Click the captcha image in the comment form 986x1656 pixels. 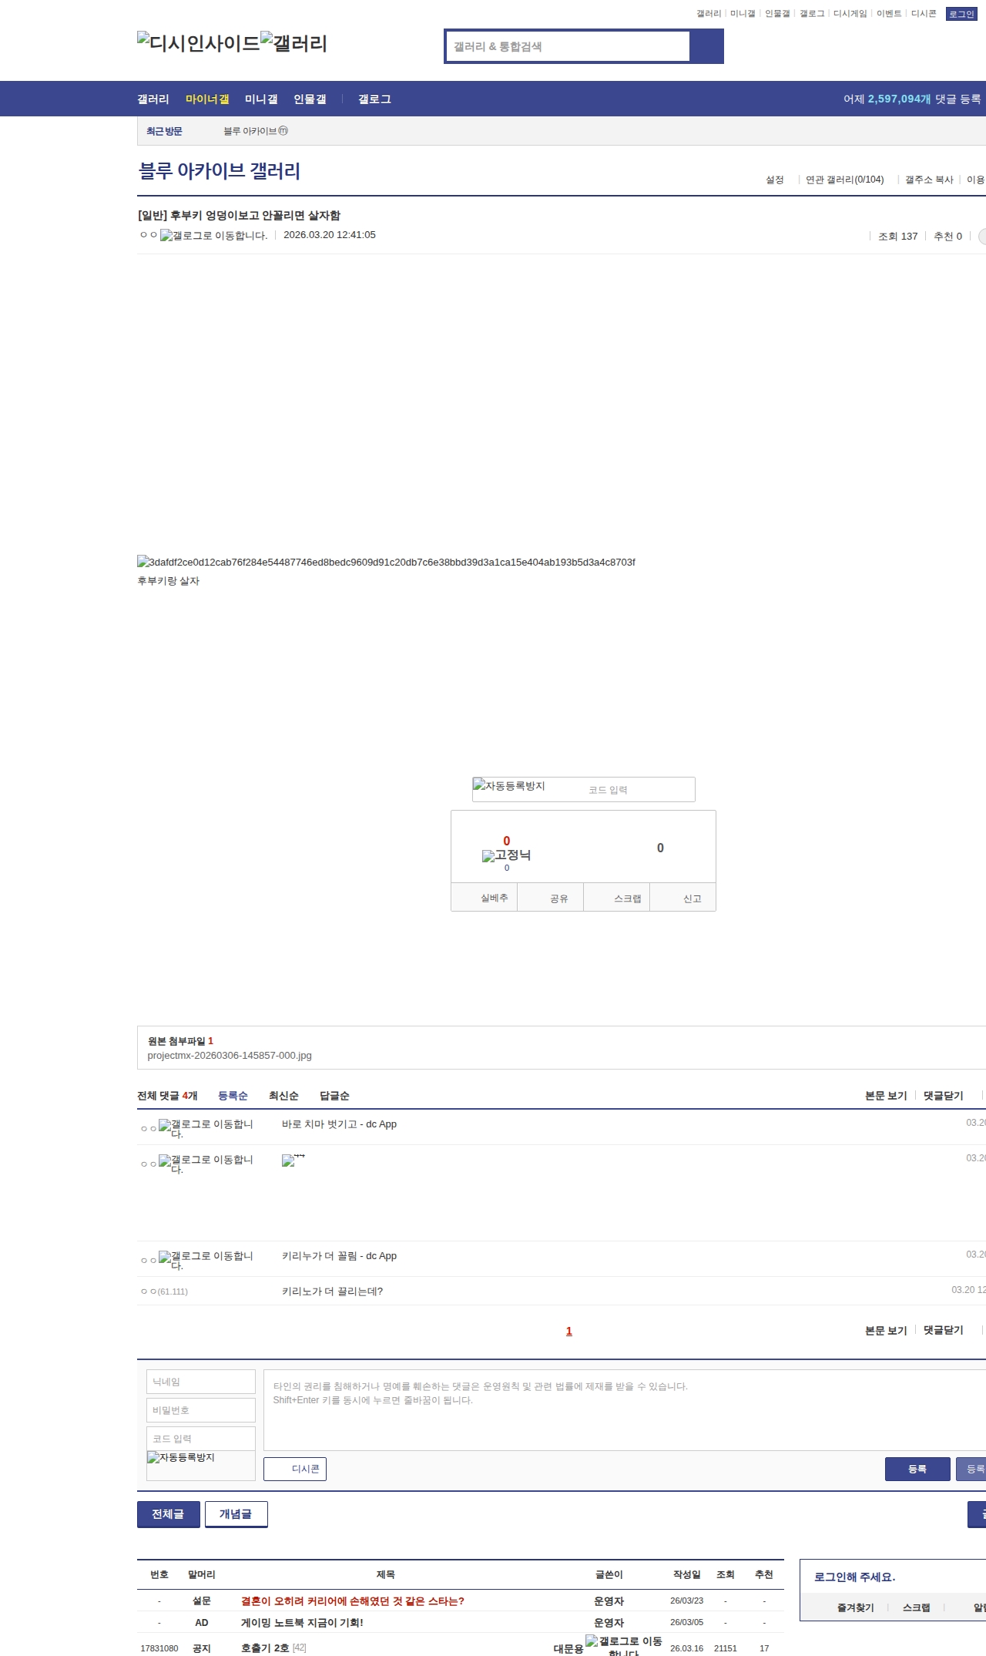[x=181, y=1458]
